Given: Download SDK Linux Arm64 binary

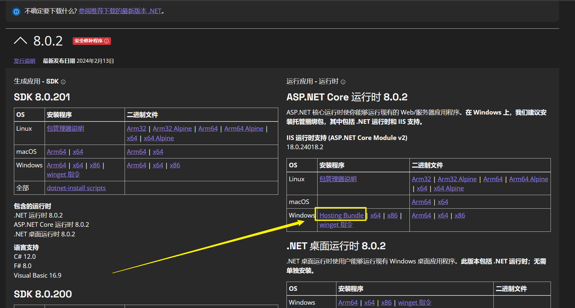Looking at the screenshot, I should point(208,128).
